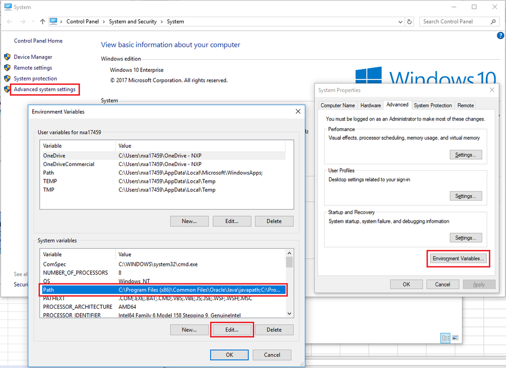Click the shield icon beside Remote settings

pyautogui.click(x=7, y=68)
